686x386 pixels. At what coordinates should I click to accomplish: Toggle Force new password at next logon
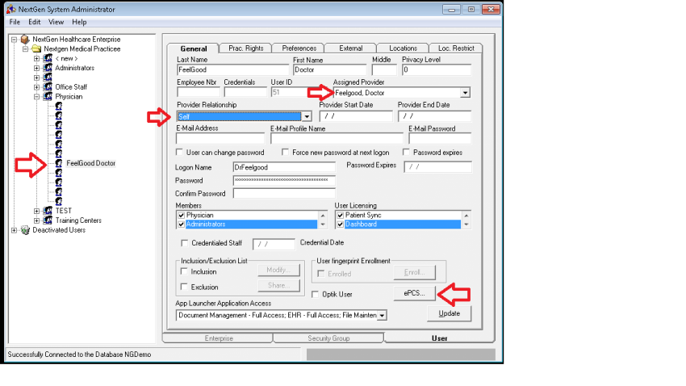click(285, 153)
